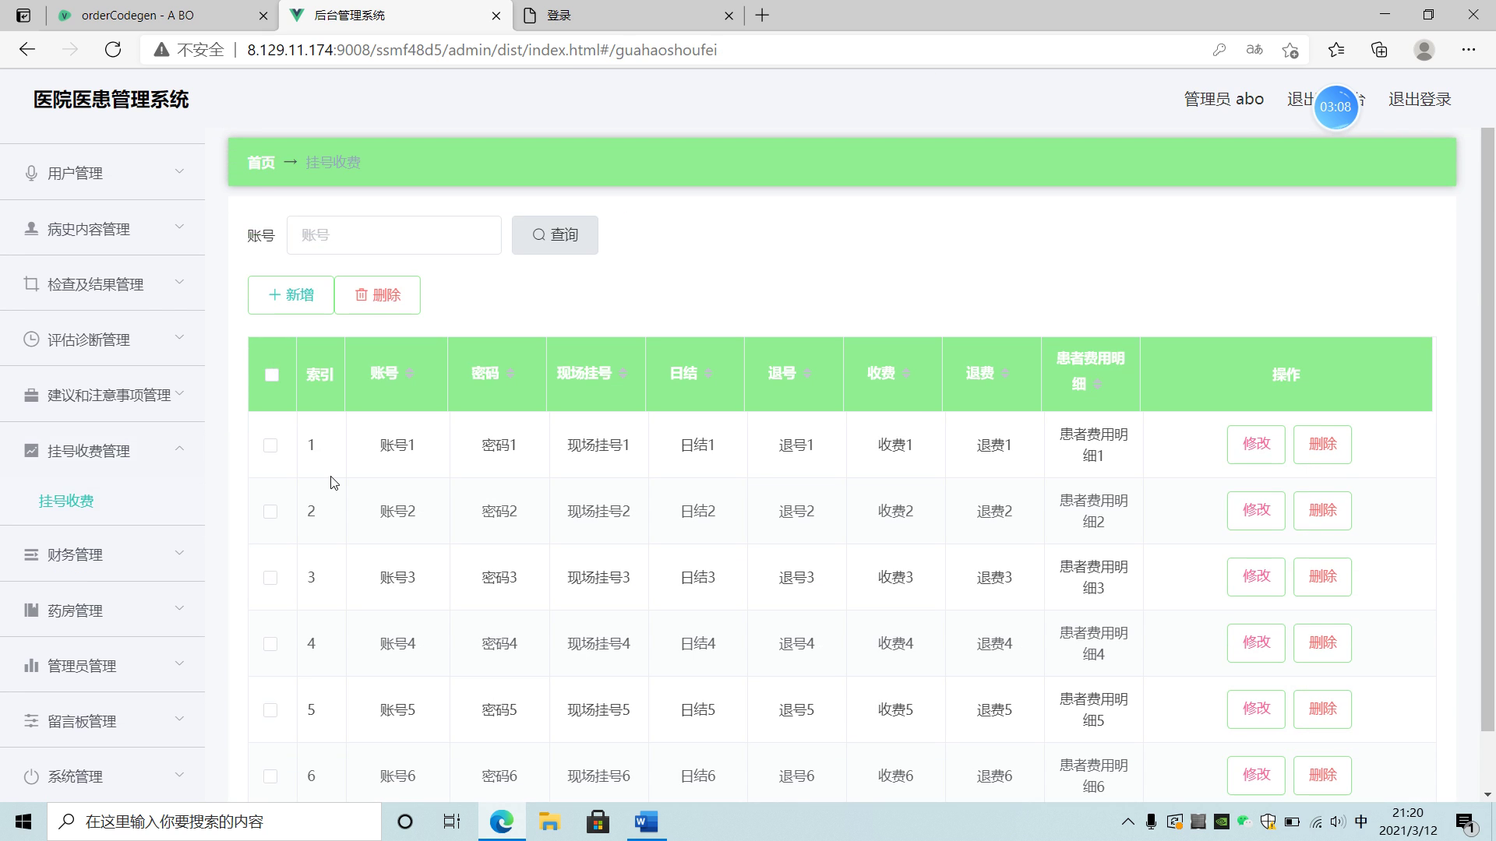The height and width of the screenshot is (841, 1496).
Task: Click the briefcase icon beside 建议和注意事项管理
Action: click(x=31, y=395)
